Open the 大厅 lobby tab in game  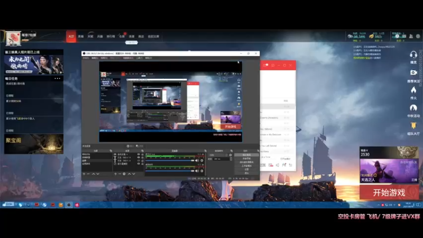(x=71, y=36)
